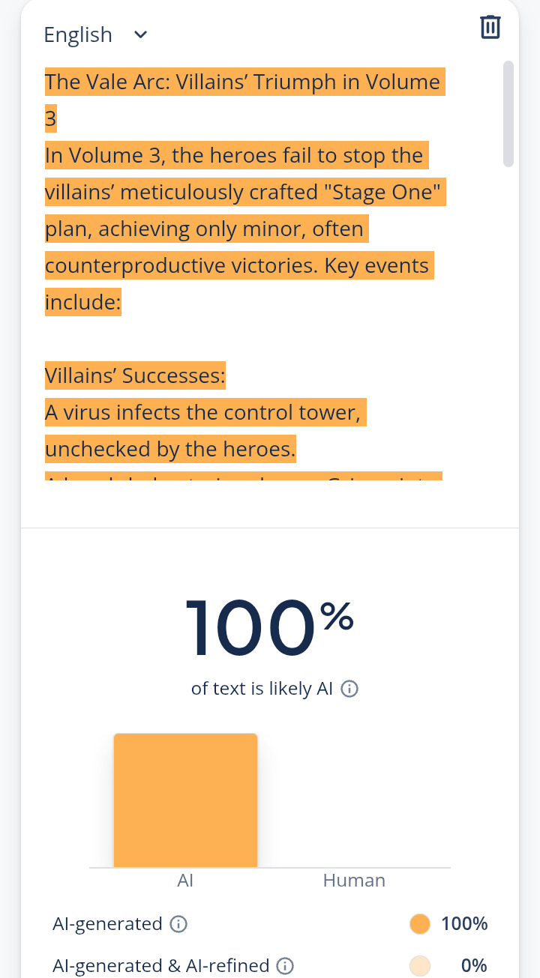Click the pale AI-refined color dot

coord(420,966)
